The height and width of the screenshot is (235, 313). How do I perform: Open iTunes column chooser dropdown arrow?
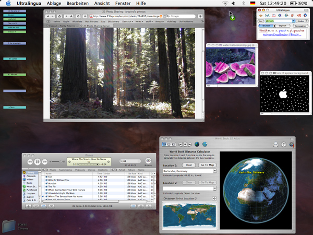[154, 174]
